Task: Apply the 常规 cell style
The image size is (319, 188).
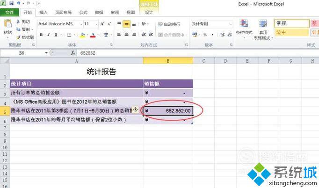Action: (290, 23)
